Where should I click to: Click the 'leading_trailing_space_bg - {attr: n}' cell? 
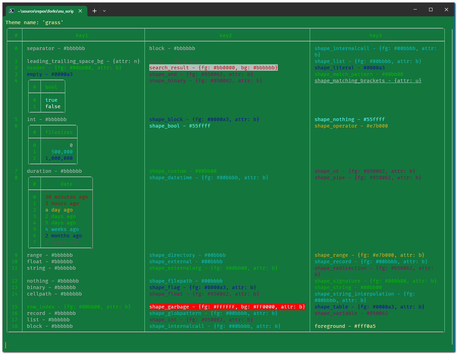(x=83, y=61)
